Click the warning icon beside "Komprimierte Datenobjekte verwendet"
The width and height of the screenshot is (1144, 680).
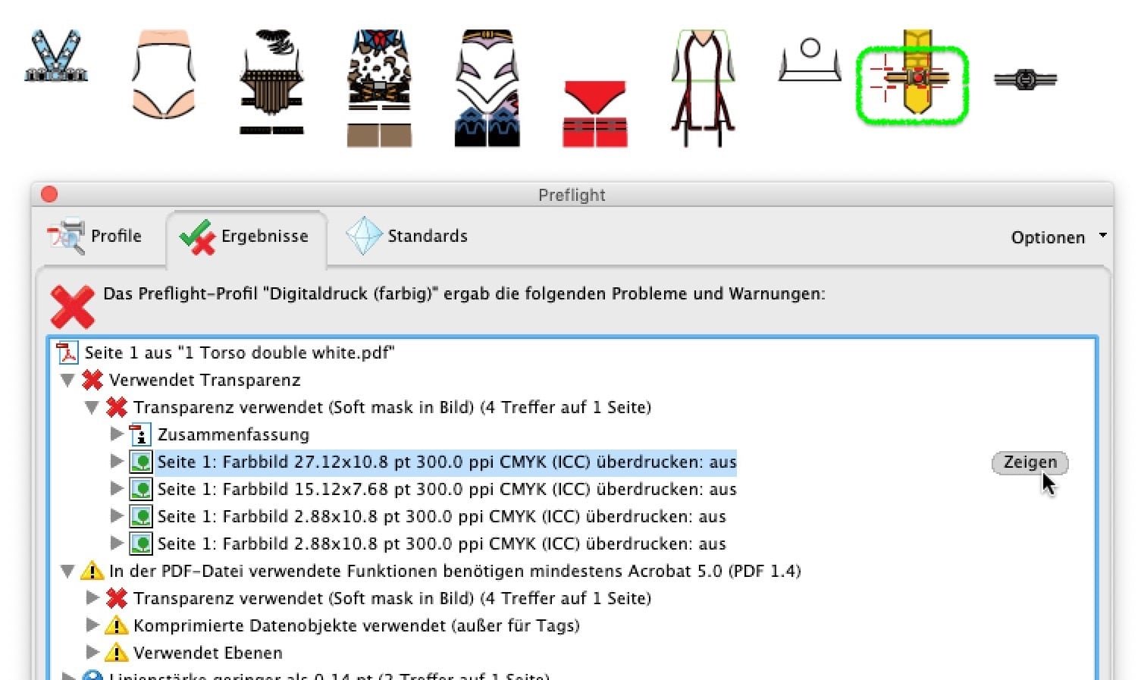(117, 625)
